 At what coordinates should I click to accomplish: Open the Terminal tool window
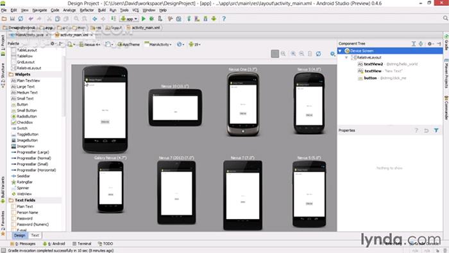point(81,243)
